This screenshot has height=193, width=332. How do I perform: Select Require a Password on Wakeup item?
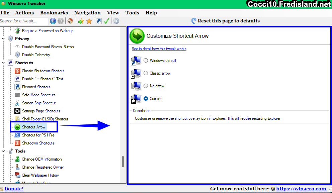click(x=48, y=31)
